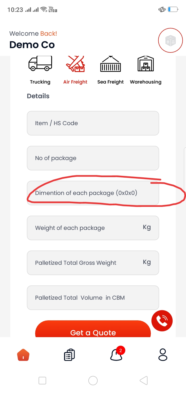This screenshot has width=186, height=393.
Task: Focus the No of package field
Action: point(93,158)
